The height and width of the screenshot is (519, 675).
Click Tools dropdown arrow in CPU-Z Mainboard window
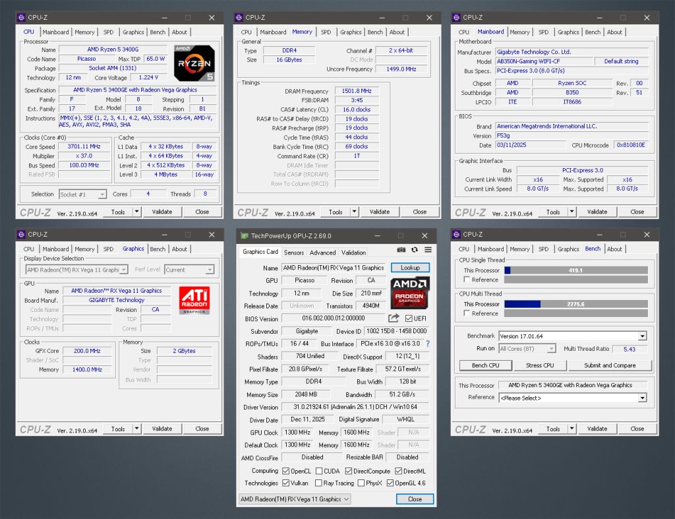tap(572, 212)
